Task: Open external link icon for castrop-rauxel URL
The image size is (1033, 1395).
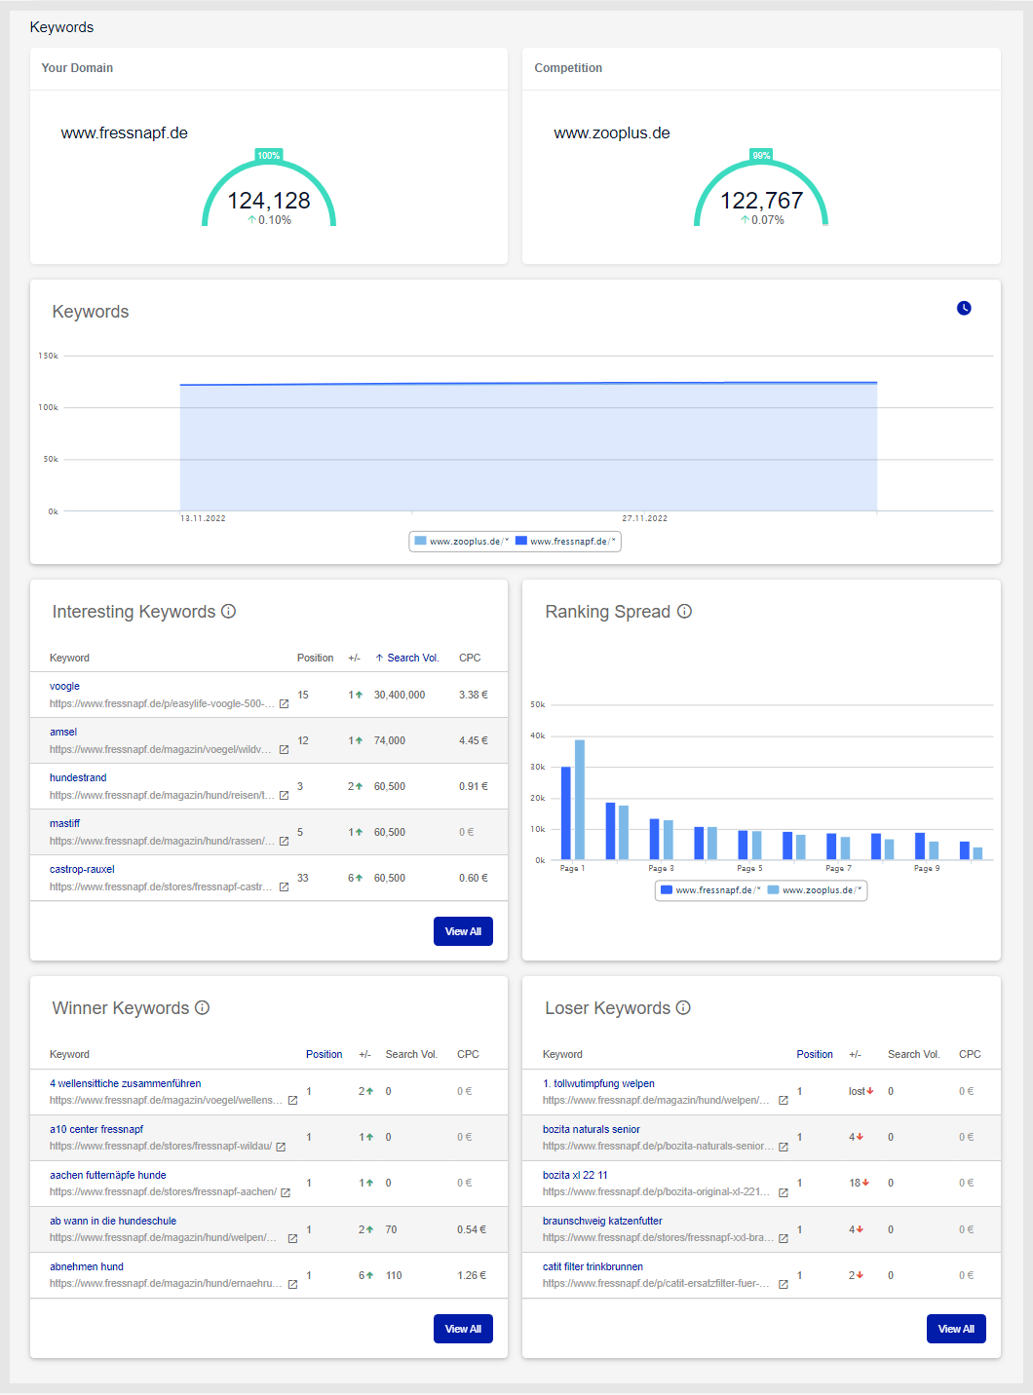Action: click(x=284, y=887)
